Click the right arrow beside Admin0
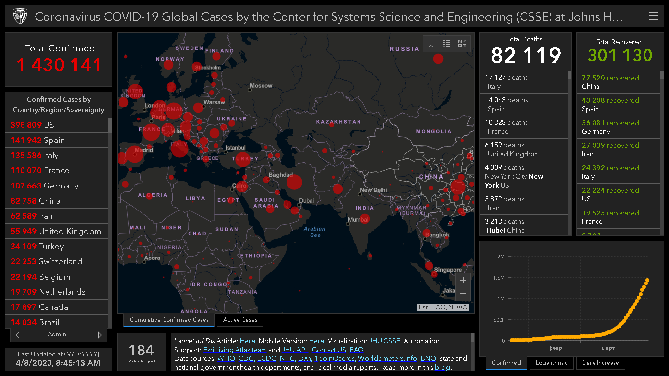The width and height of the screenshot is (669, 376). pyautogui.click(x=100, y=335)
